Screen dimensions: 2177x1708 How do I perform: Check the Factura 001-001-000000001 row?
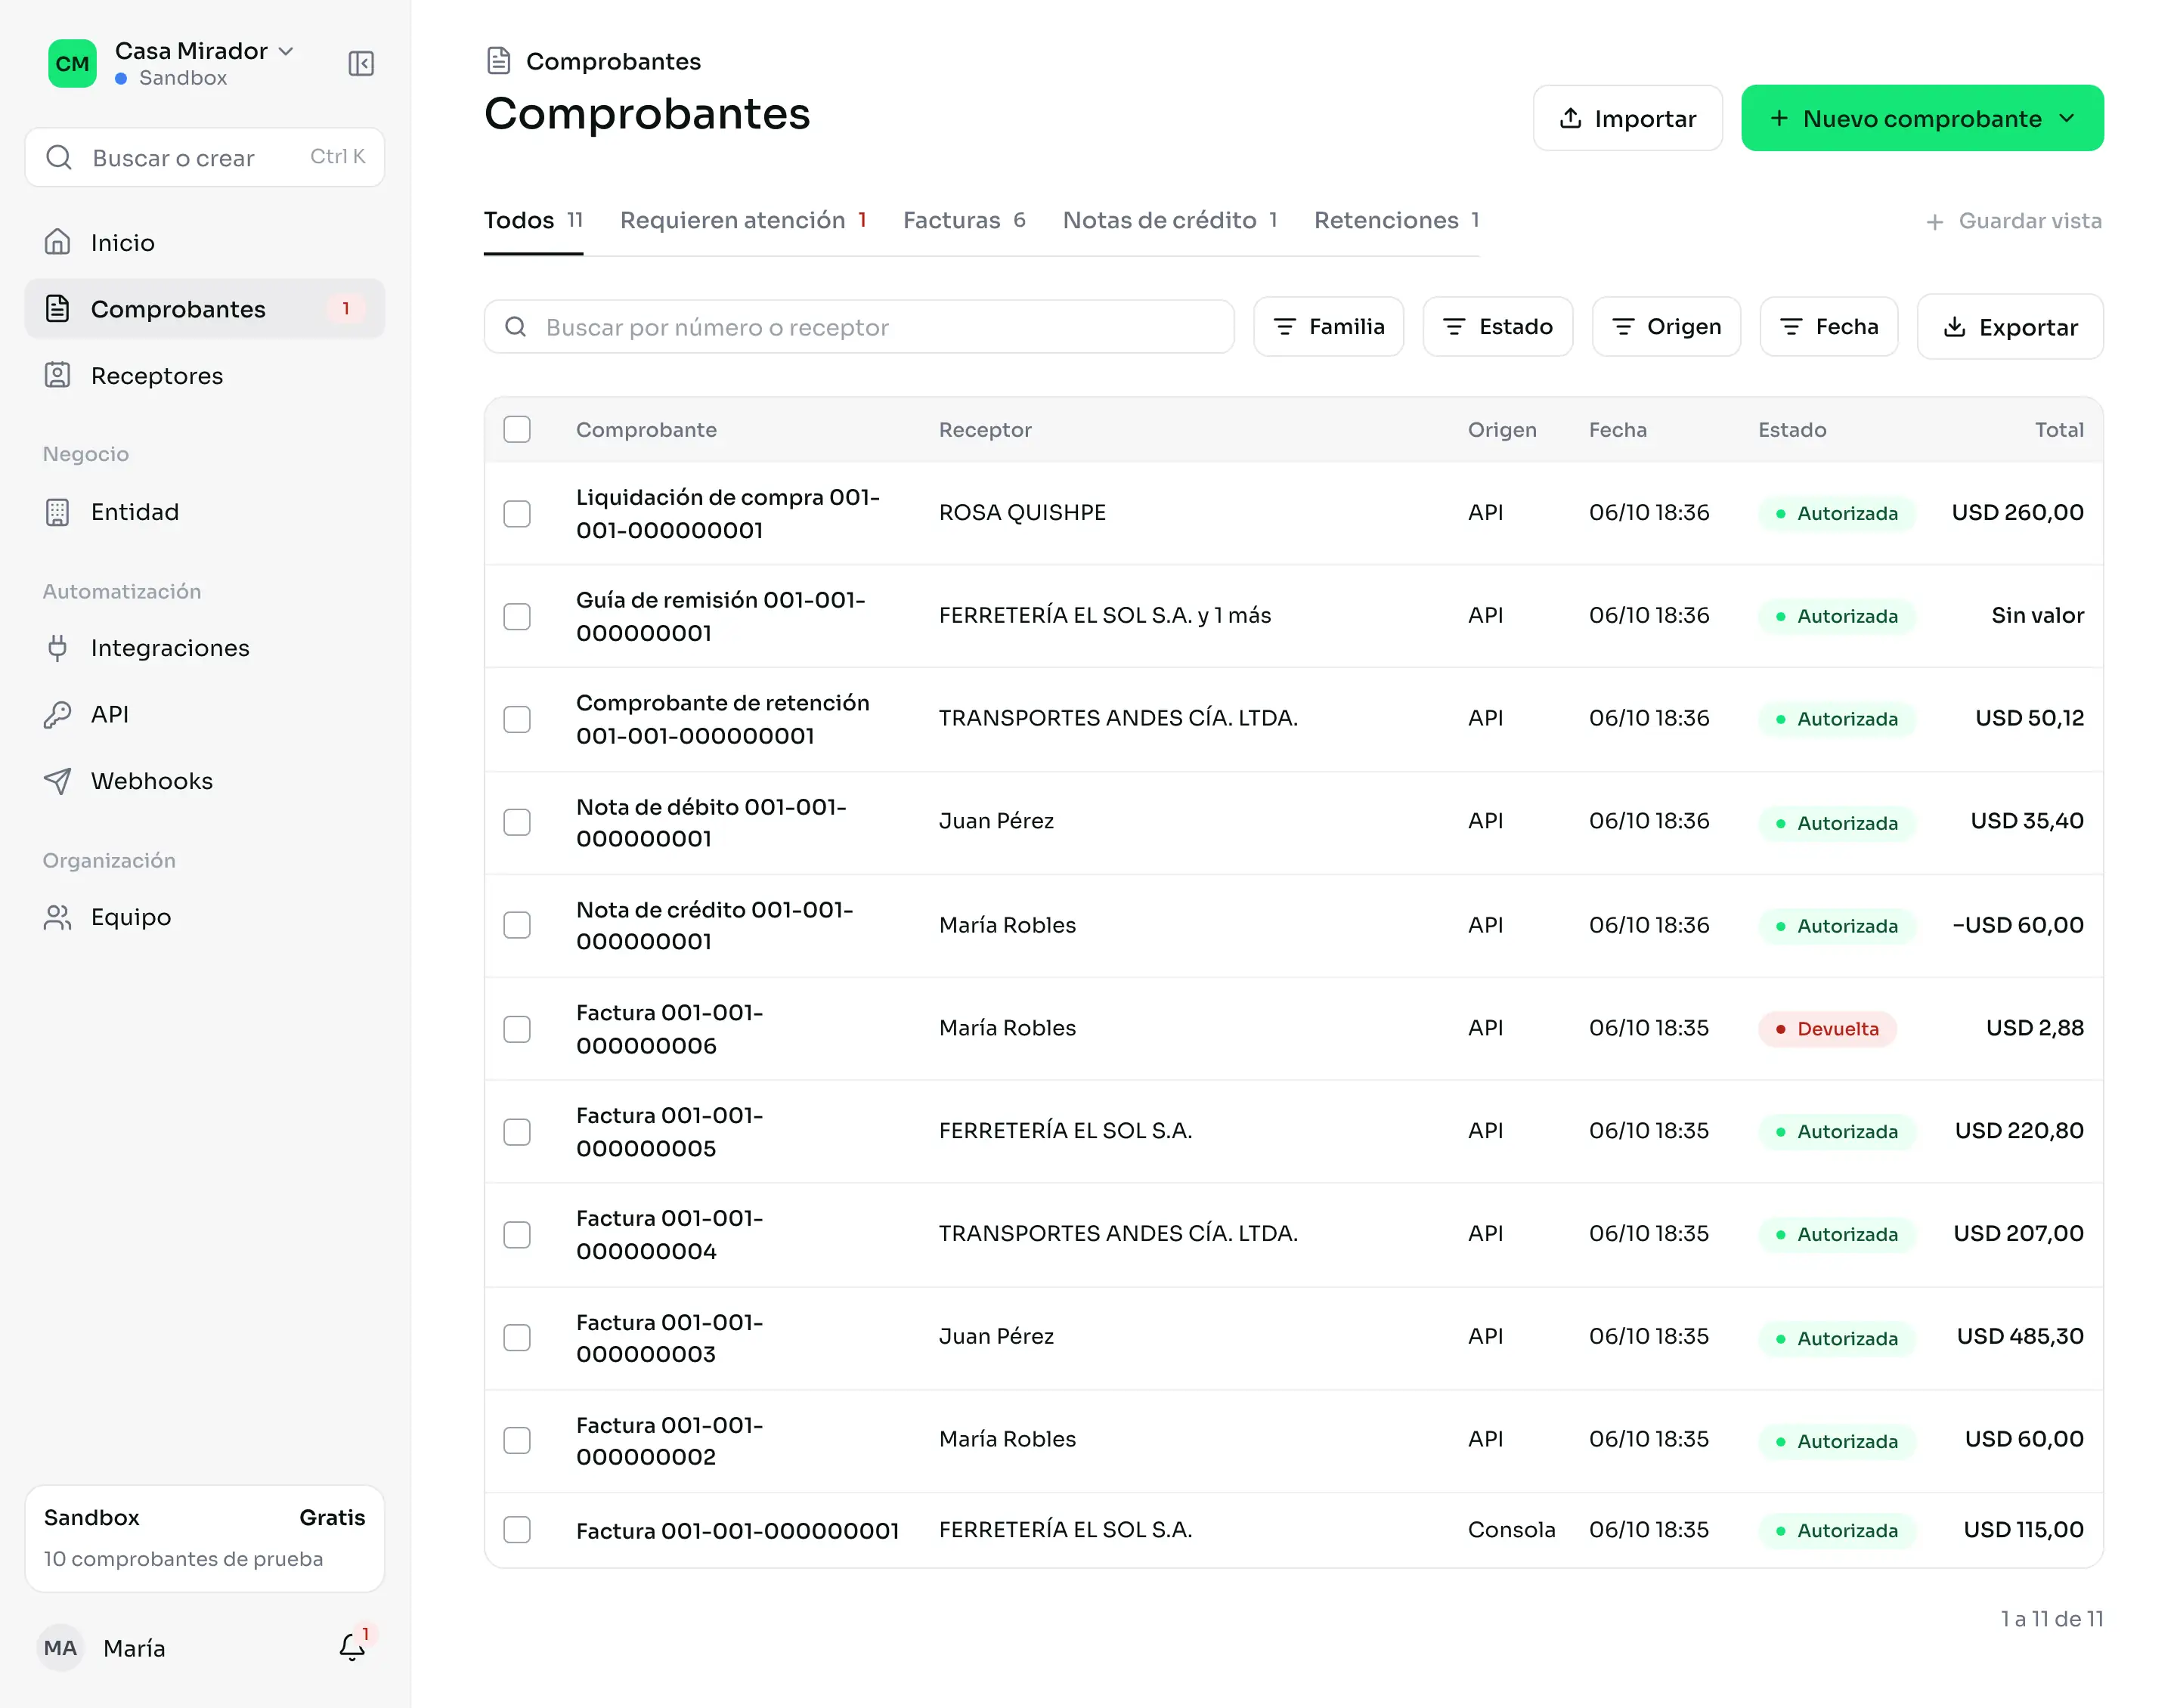517,1530
